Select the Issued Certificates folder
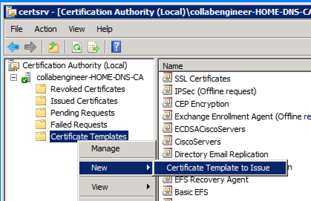This screenshot has height=201, width=311. (84, 101)
